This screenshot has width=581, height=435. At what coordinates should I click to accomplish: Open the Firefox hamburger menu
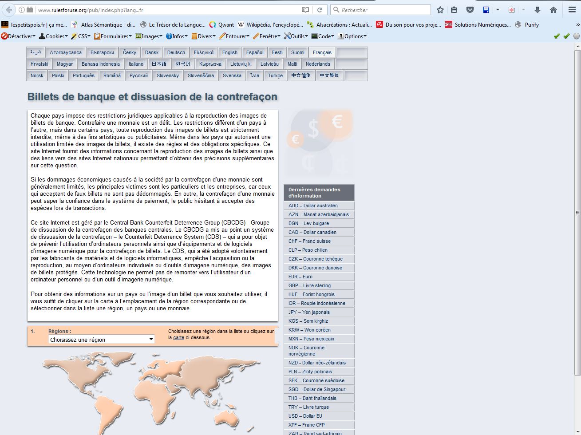pos(572,10)
